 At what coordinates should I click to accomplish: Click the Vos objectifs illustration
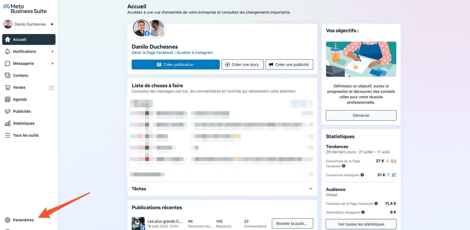[361, 59]
